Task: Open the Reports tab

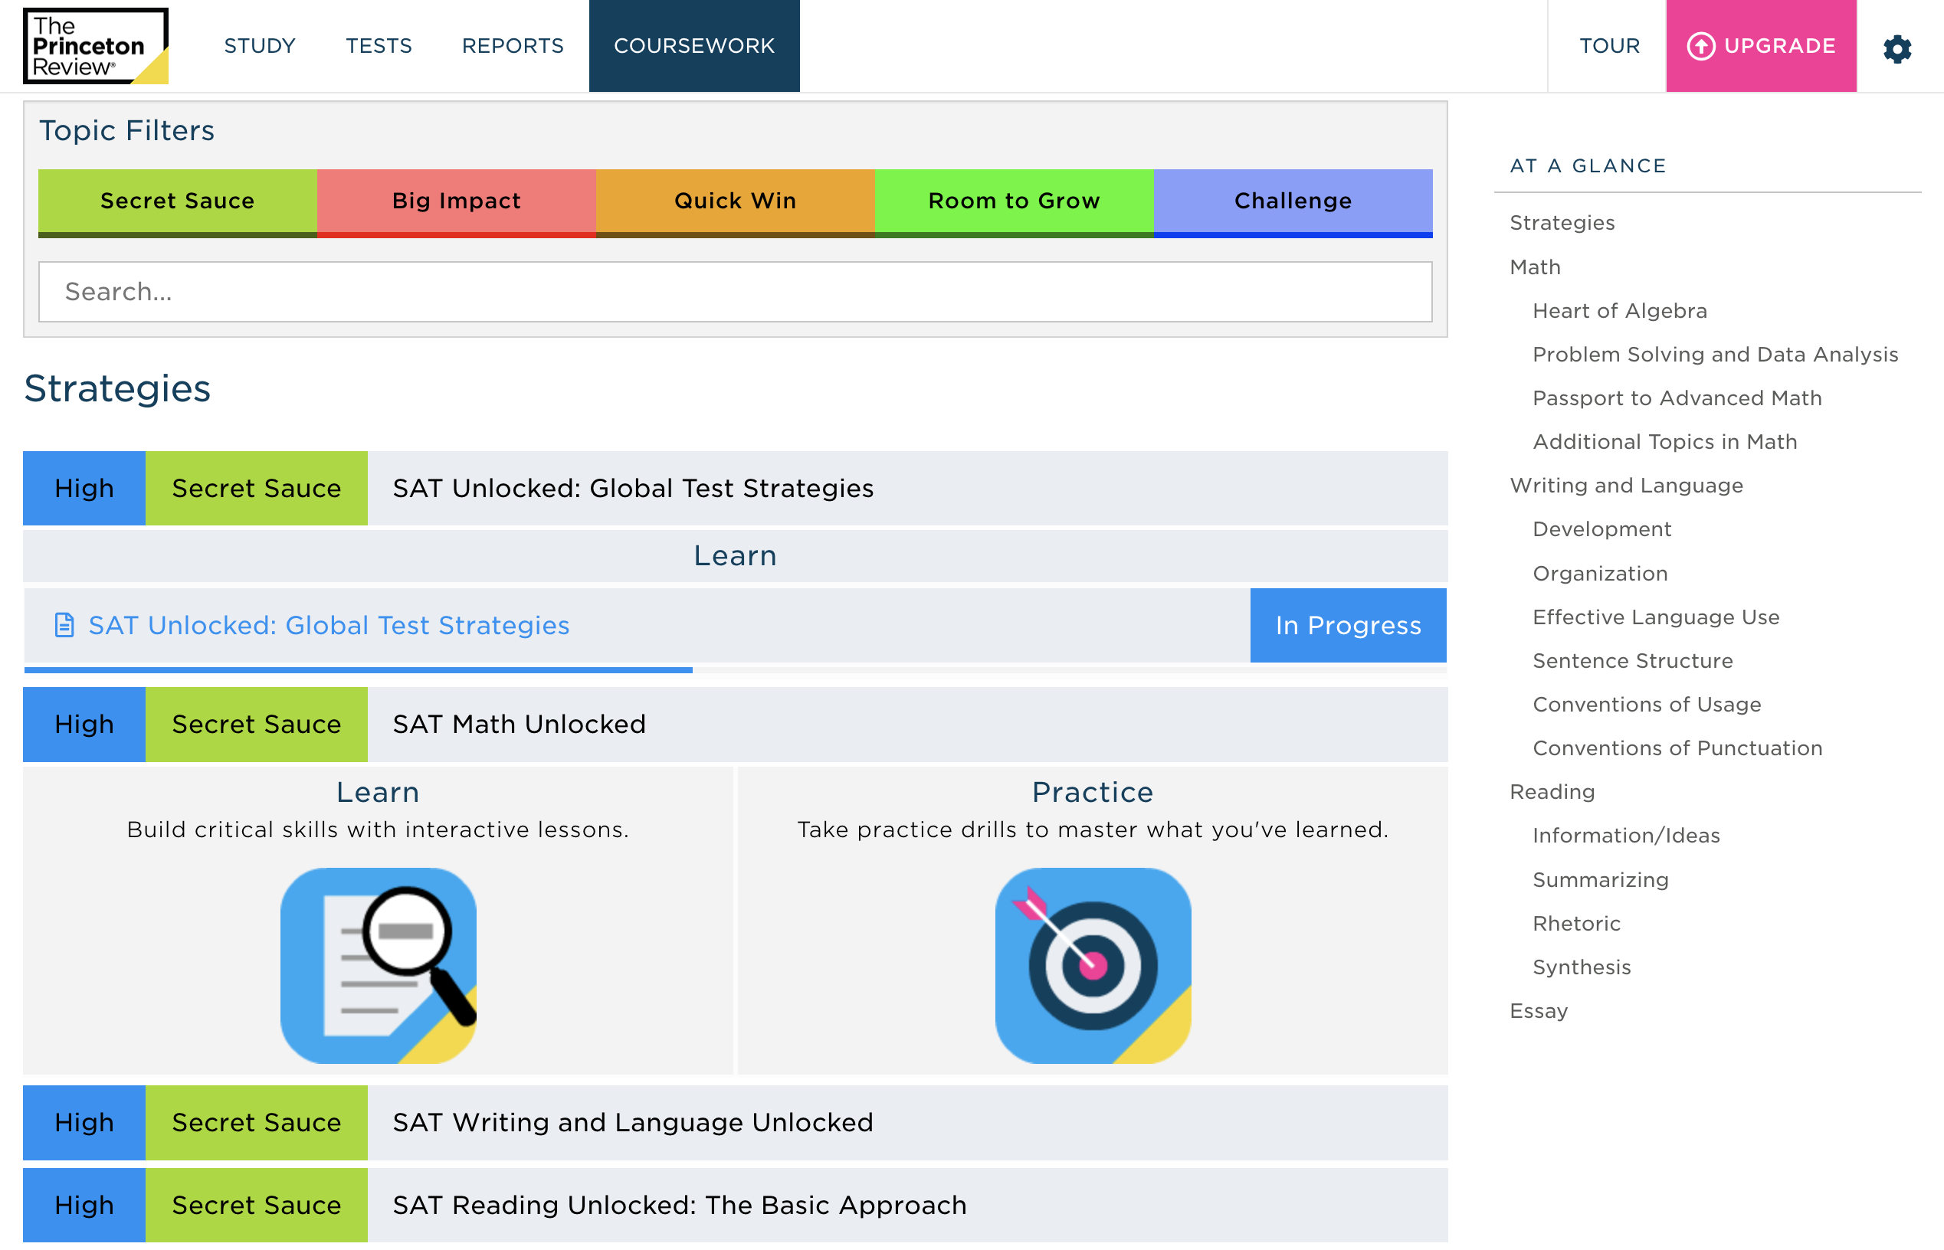Action: (513, 46)
